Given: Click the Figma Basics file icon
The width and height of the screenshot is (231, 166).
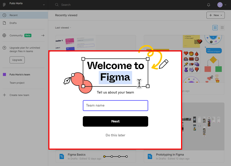Looking at the screenshot, I should pos(62,156).
